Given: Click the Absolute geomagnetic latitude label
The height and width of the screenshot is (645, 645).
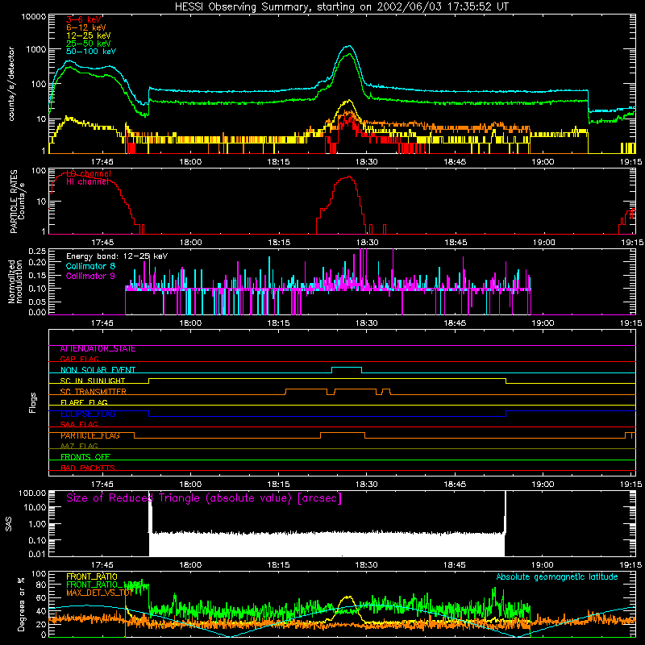Looking at the screenshot, I should [x=557, y=577].
